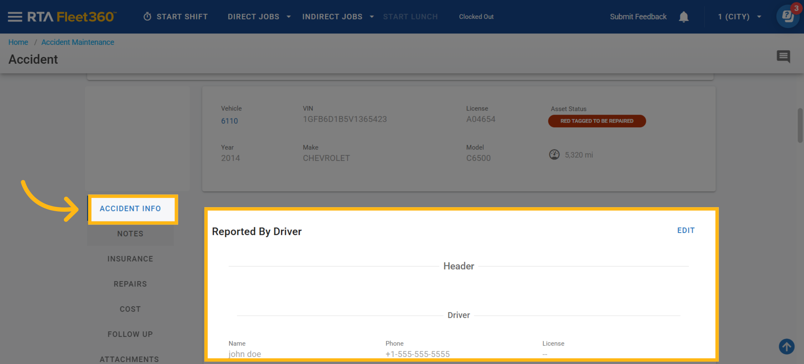Click the Submit Feedback link
804x364 pixels.
pyautogui.click(x=638, y=17)
